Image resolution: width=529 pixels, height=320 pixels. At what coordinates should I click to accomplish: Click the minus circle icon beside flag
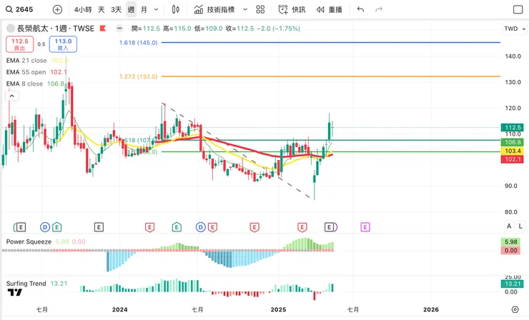119,29
